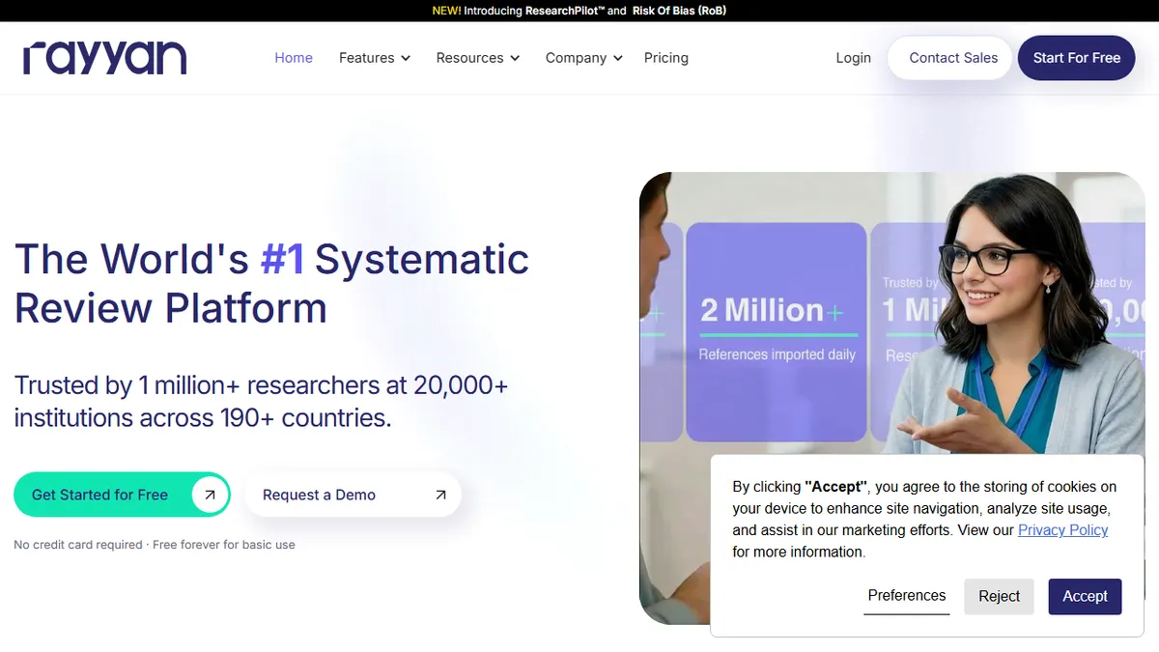Expand the Features dropdown chevron
1159x652 pixels.
coord(406,59)
